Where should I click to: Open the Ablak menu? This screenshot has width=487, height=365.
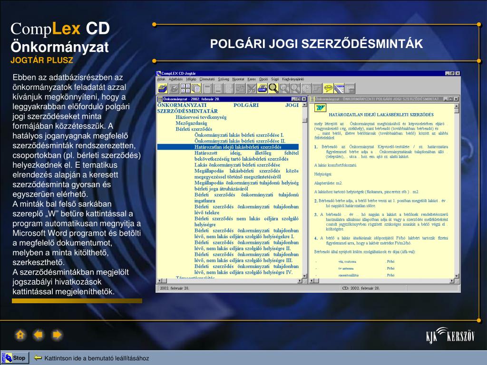coord(161,79)
